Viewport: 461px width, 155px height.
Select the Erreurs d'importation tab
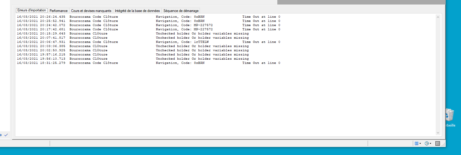point(32,10)
